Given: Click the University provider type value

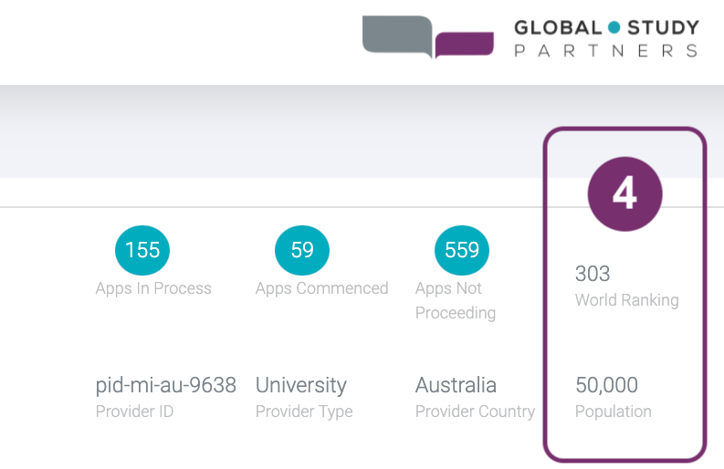Looking at the screenshot, I should pyautogui.click(x=301, y=384).
